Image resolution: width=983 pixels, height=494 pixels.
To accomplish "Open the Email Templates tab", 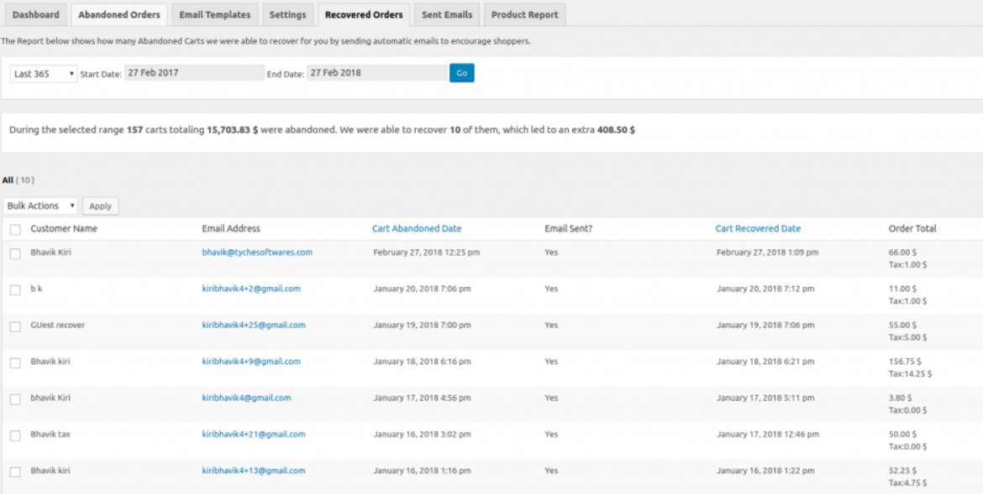I will [x=214, y=15].
